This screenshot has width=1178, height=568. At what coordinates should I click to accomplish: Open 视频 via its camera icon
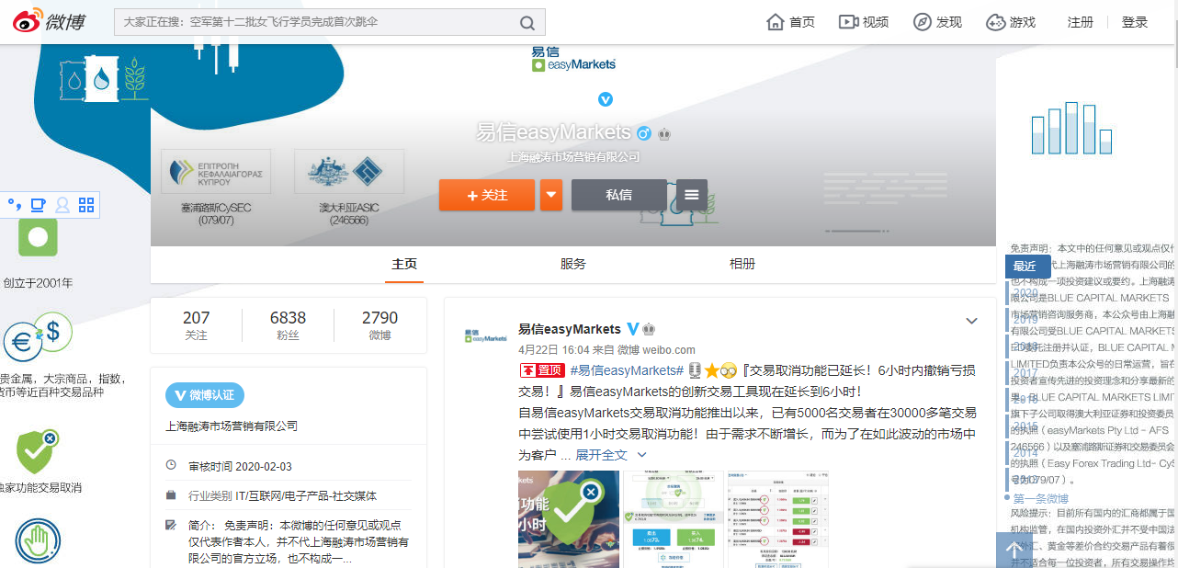[848, 22]
